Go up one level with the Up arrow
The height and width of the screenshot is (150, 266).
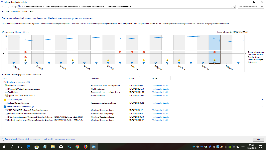tap(15, 7)
